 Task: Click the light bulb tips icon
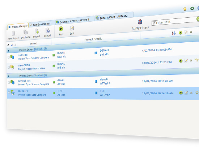click(185, 9)
